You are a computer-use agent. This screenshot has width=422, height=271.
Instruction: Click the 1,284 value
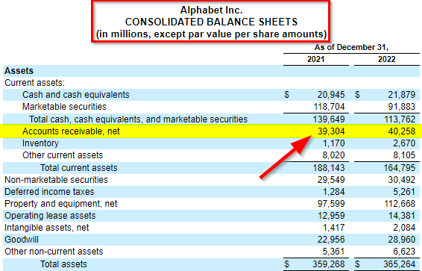click(334, 192)
